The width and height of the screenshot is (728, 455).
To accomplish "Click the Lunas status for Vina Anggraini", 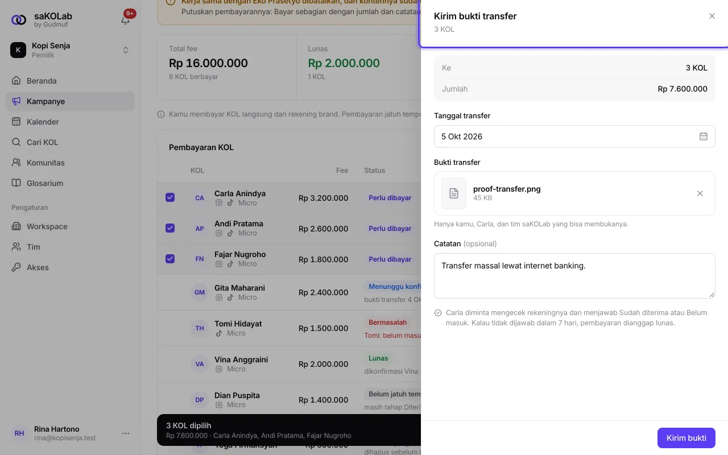I will click(378, 358).
